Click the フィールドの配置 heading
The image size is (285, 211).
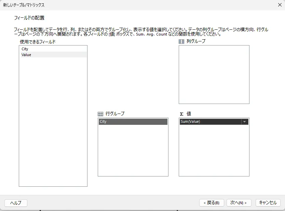coord(29,18)
